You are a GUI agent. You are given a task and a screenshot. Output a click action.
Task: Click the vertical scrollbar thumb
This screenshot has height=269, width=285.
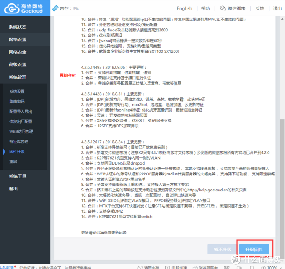pos(282,188)
